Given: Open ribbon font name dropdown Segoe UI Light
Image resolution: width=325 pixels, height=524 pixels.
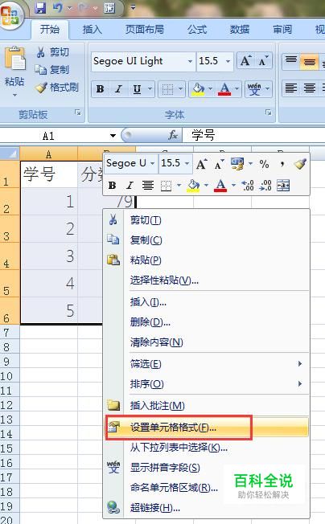Looking at the screenshot, I should coord(190,61).
